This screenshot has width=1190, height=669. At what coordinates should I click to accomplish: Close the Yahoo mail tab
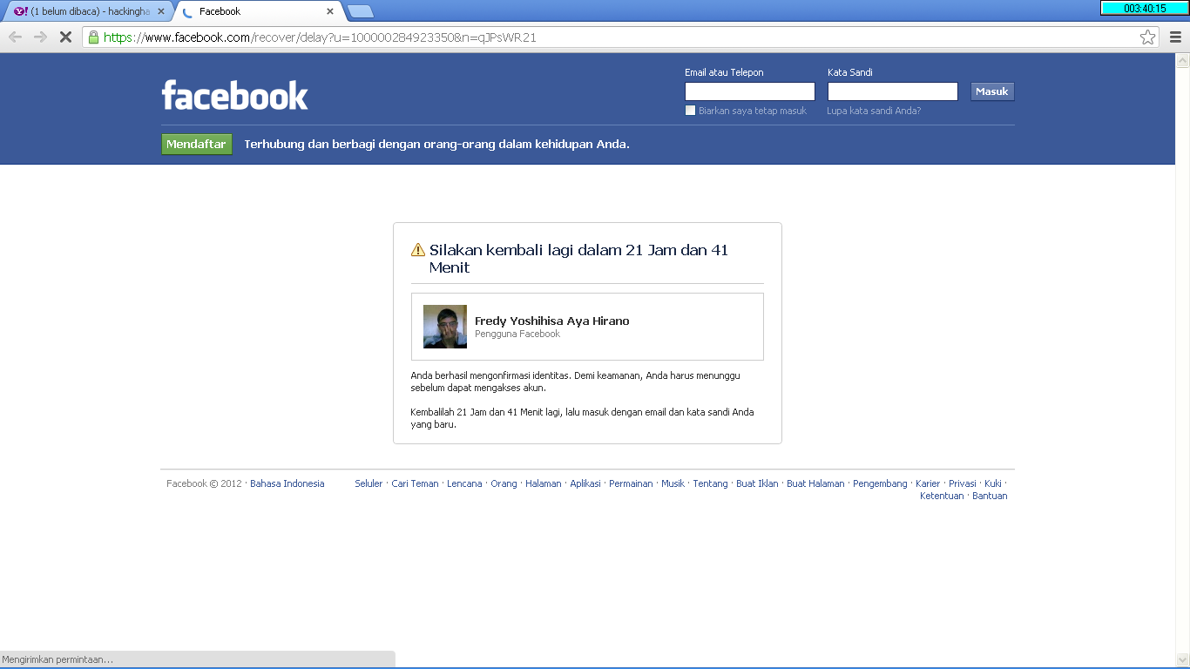coord(160,11)
